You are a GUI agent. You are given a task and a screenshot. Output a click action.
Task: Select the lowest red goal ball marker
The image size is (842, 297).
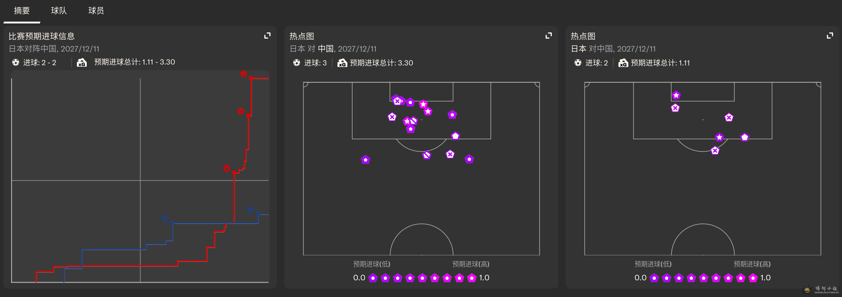(x=227, y=168)
